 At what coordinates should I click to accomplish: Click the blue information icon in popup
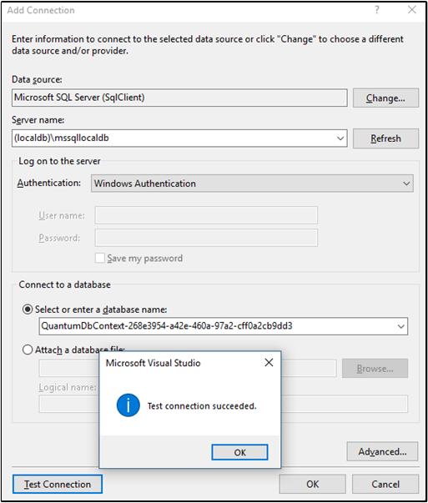pos(128,405)
